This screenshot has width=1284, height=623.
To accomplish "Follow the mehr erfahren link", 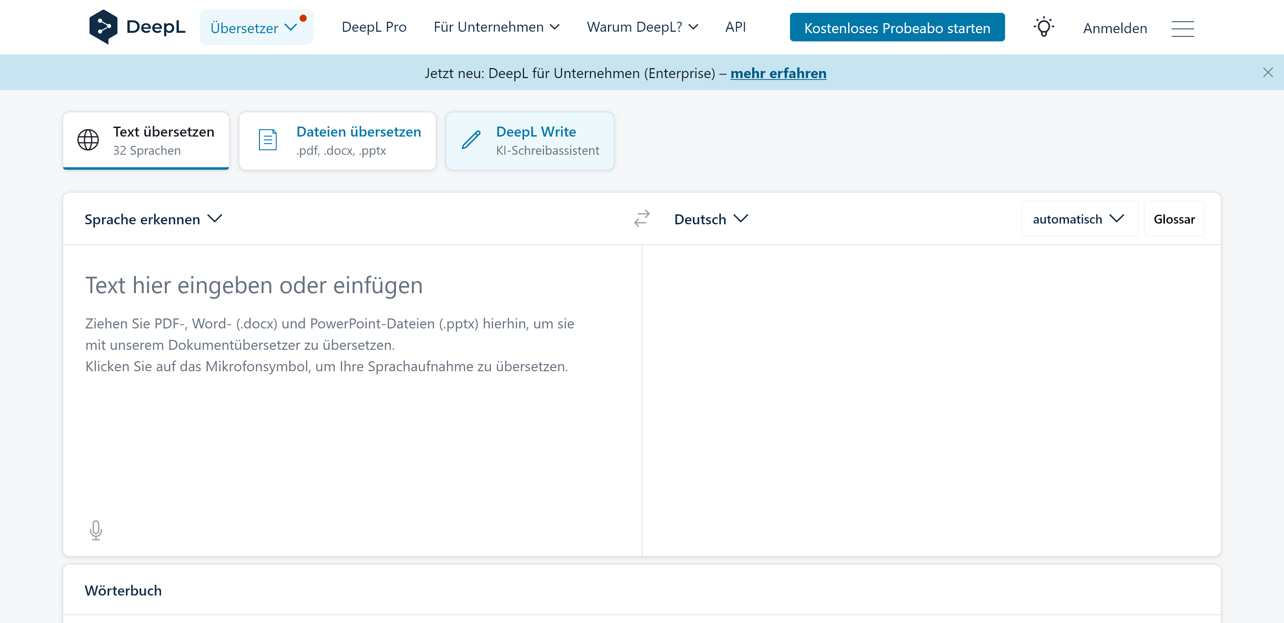I will pos(778,73).
